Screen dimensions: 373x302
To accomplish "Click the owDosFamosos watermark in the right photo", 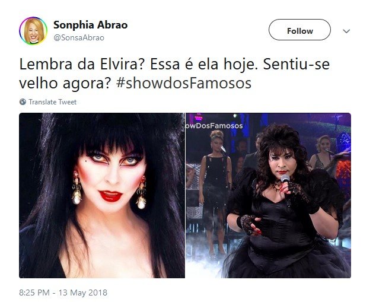I will (x=214, y=126).
